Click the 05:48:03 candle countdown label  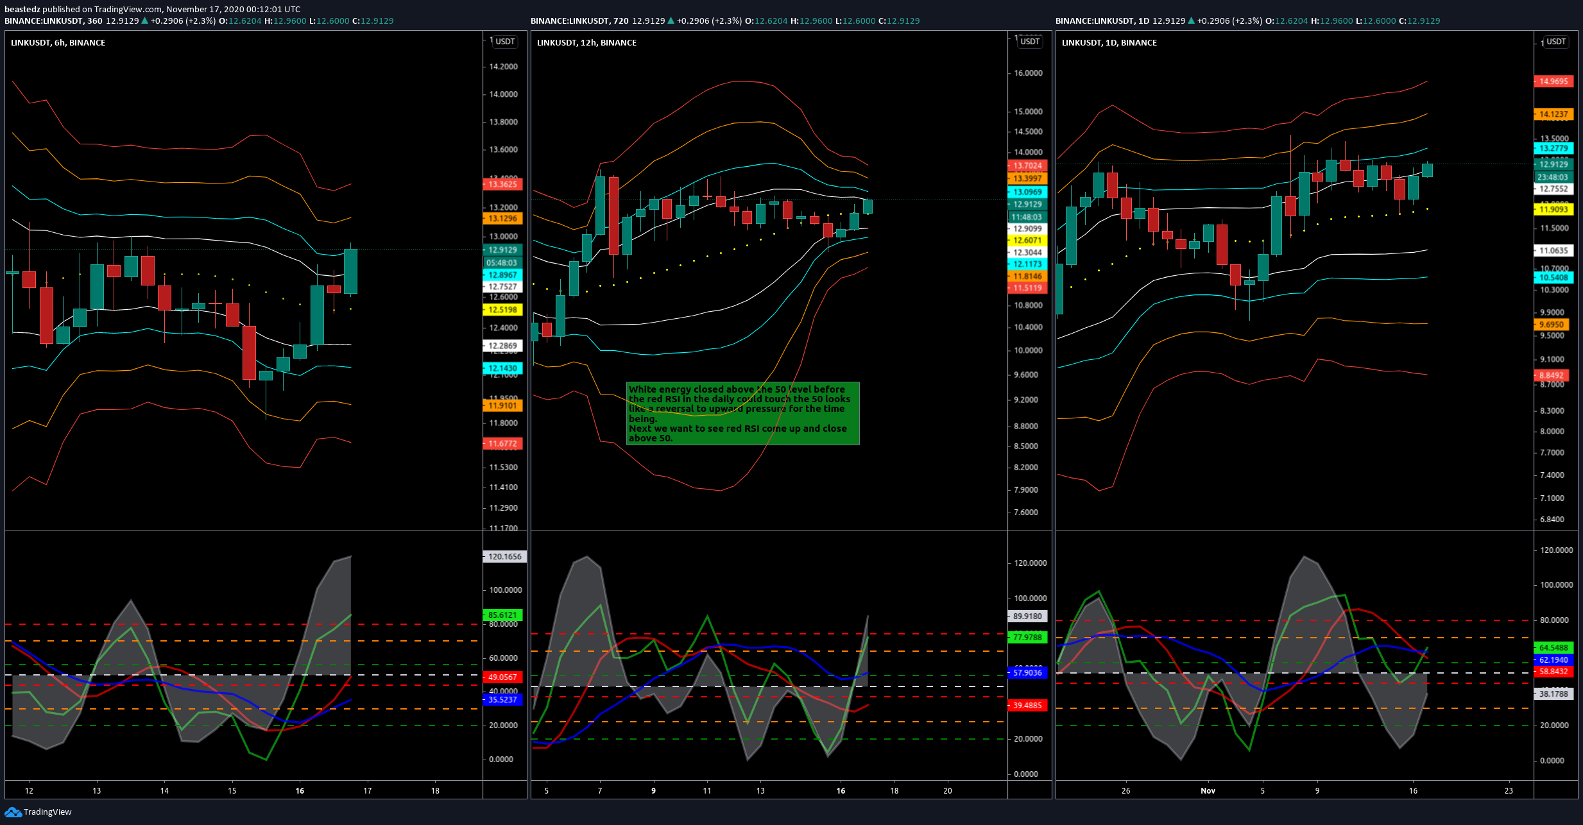[x=502, y=263]
